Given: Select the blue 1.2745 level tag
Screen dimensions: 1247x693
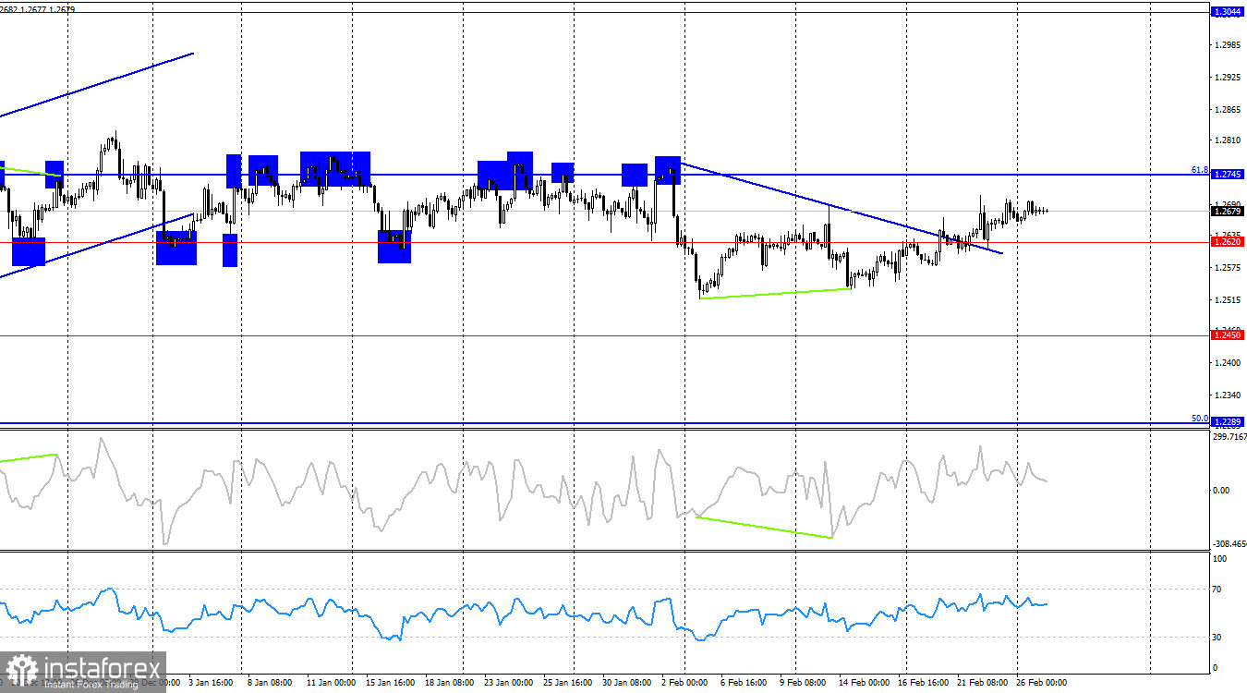Looking at the screenshot, I should 1227,174.
